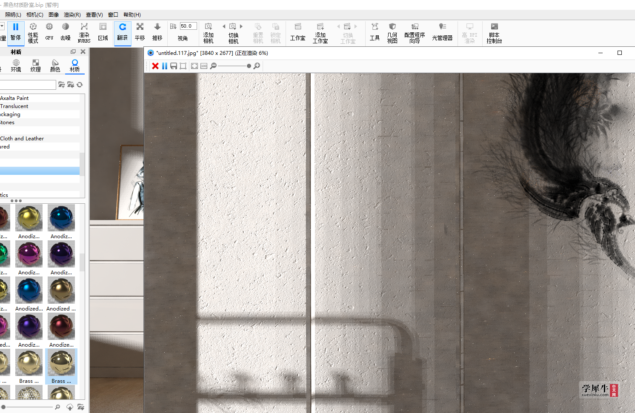
Task: Click the 切换相机 switch camera icon
Action: [233, 26]
